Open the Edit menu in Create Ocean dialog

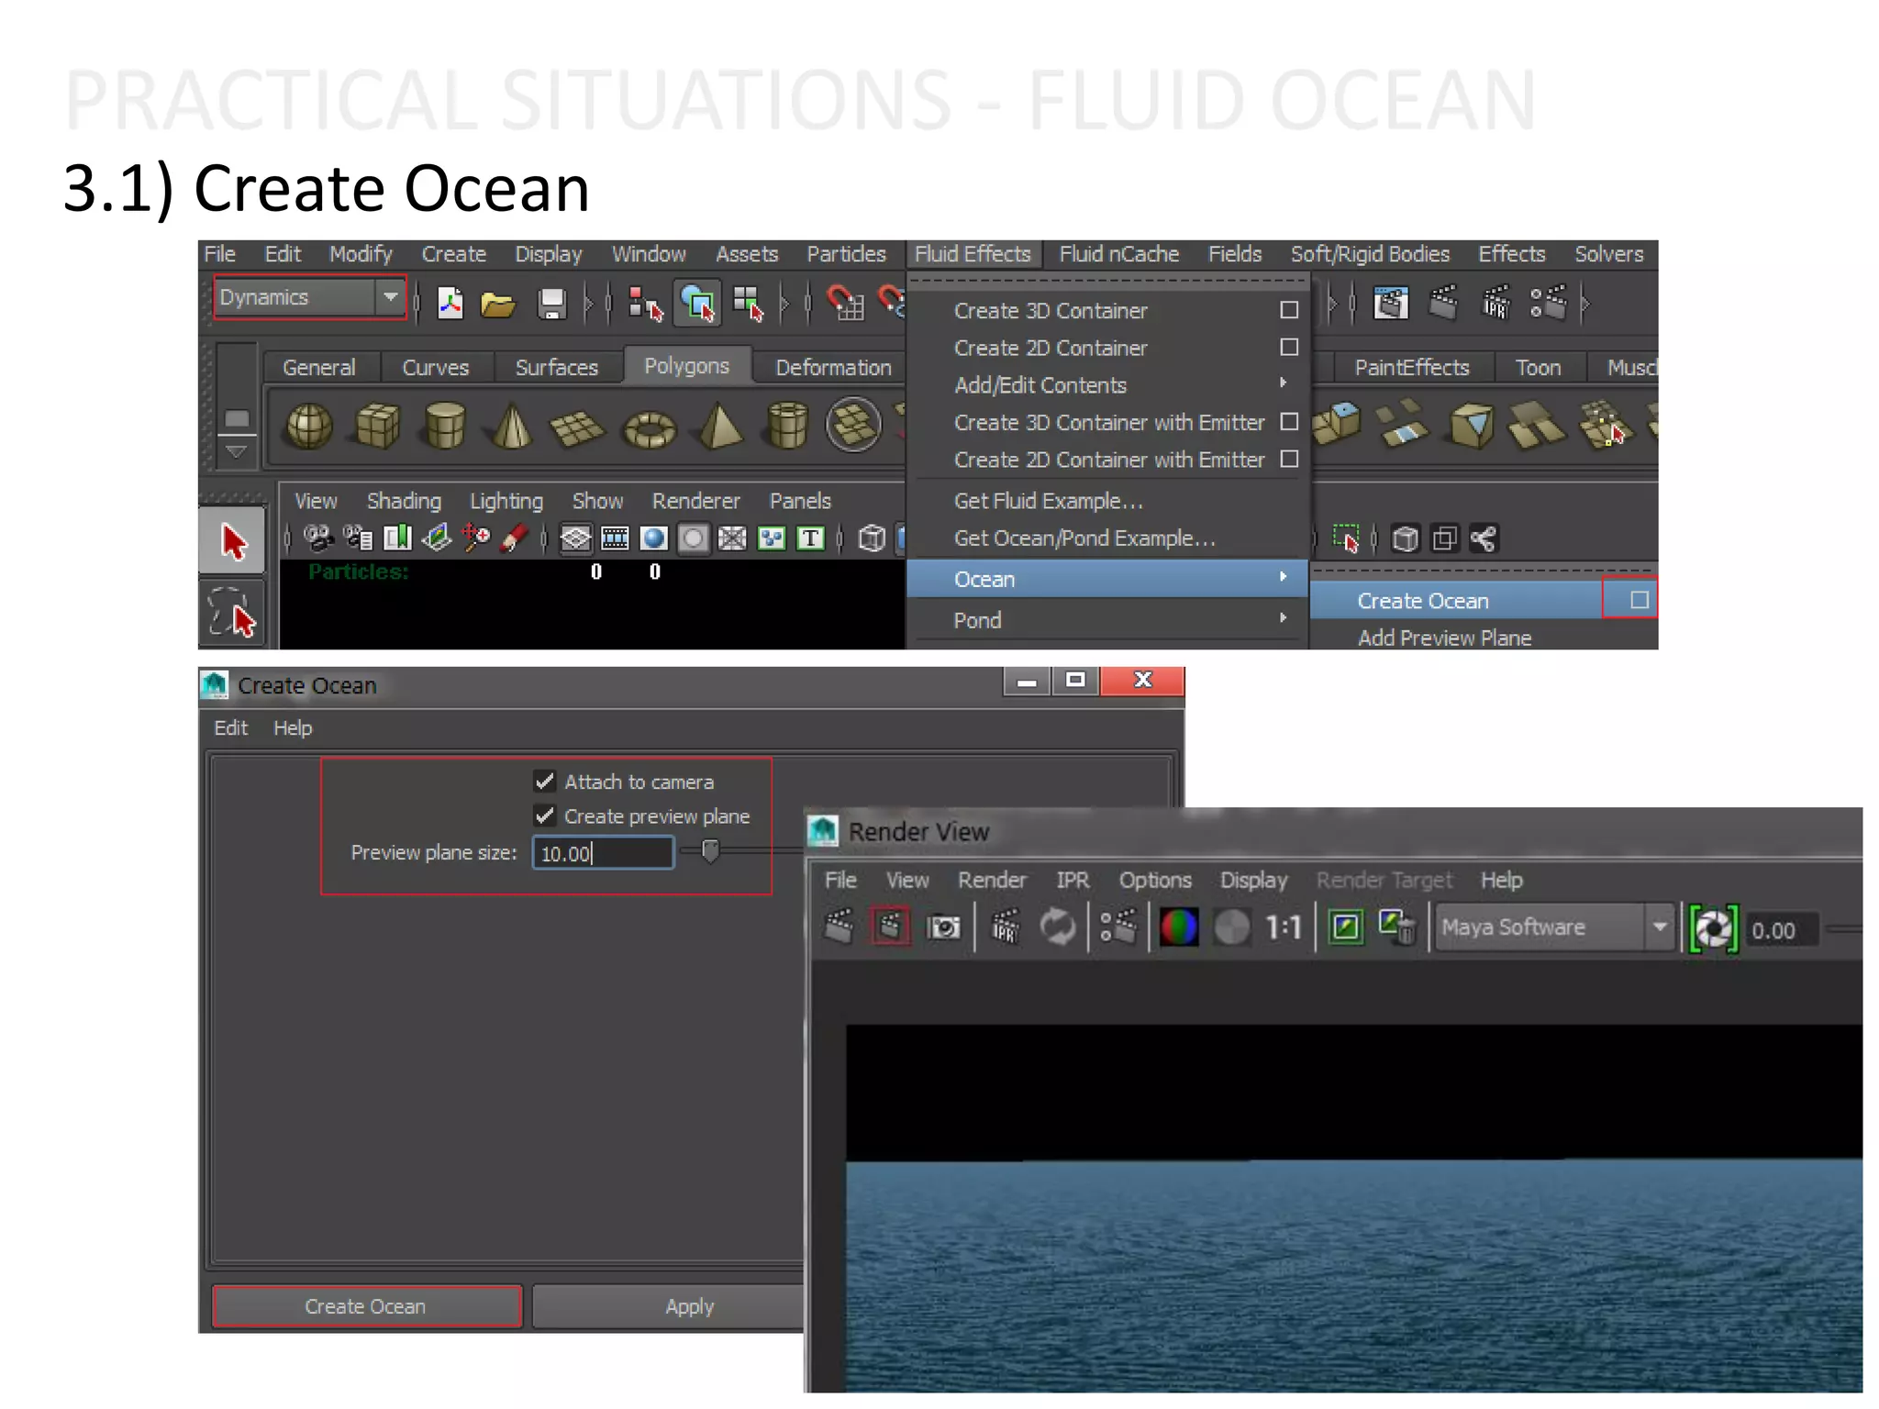point(230,727)
